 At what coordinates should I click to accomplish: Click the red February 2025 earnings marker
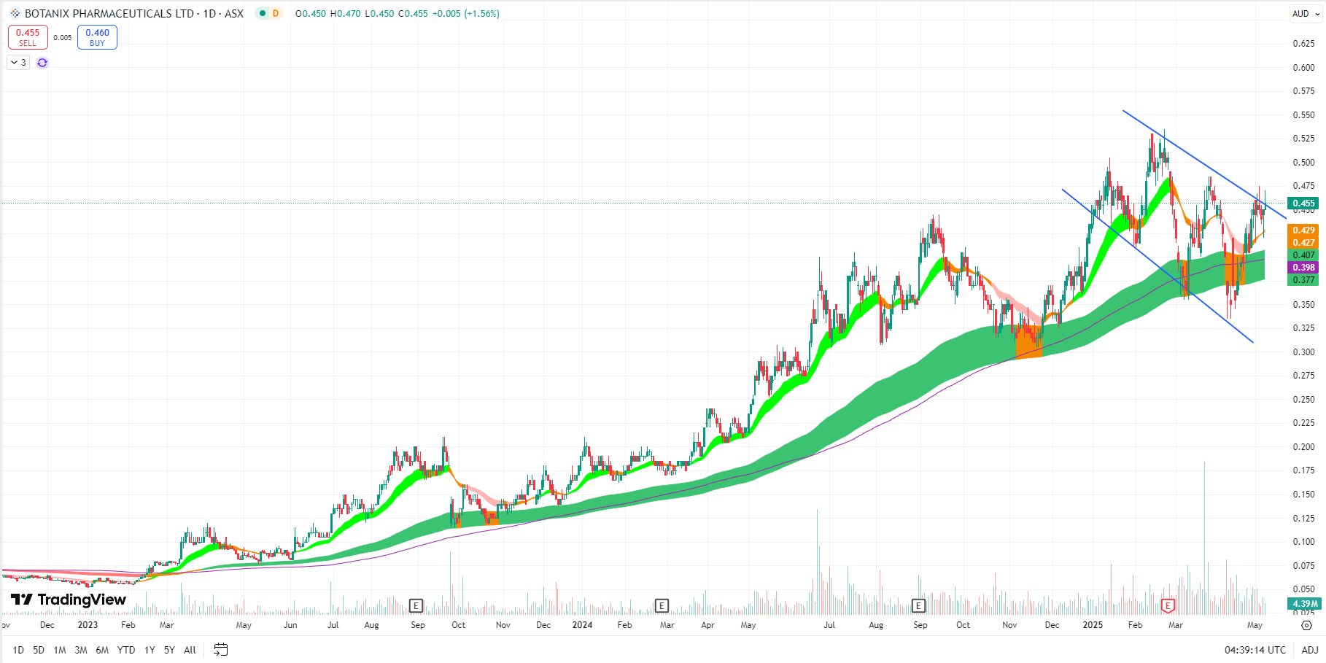click(1168, 605)
